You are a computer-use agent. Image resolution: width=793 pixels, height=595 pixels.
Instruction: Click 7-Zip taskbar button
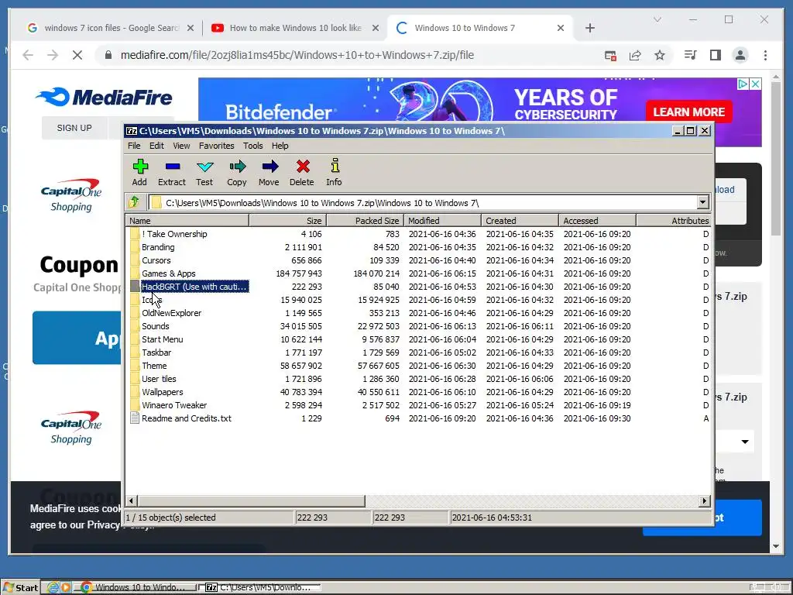pyautogui.click(x=260, y=587)
